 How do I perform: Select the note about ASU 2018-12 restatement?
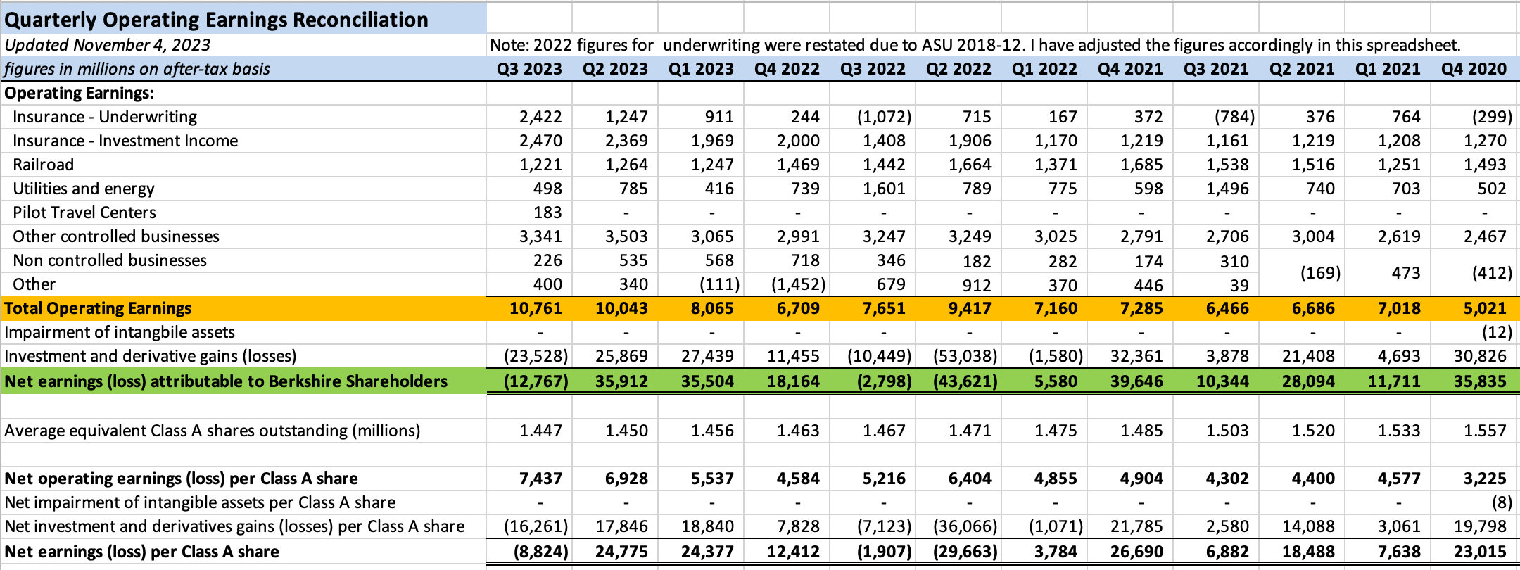click(x=975, y=45)
